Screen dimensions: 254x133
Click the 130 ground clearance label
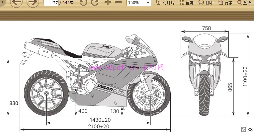(115, 111)
